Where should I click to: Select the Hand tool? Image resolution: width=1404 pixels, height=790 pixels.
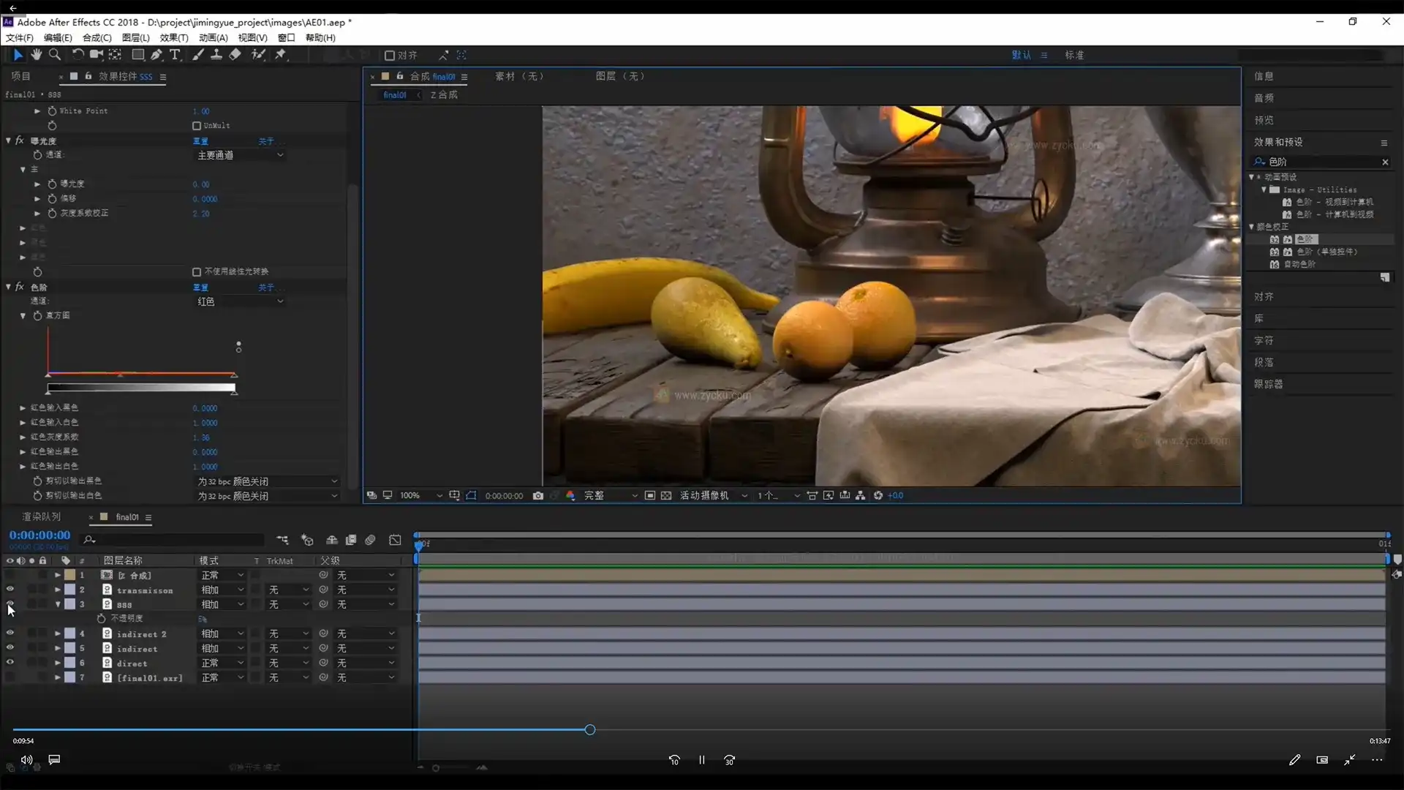pos(36,55)
